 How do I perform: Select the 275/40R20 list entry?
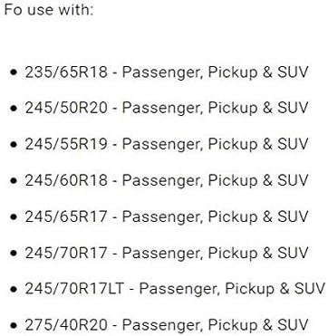pos(167,325)
